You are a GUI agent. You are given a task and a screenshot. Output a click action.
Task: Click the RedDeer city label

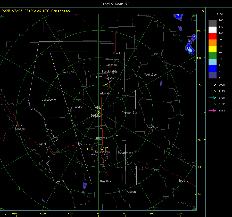click(x=109, y=78)
